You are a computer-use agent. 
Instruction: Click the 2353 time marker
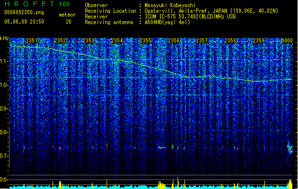point(89,41)
